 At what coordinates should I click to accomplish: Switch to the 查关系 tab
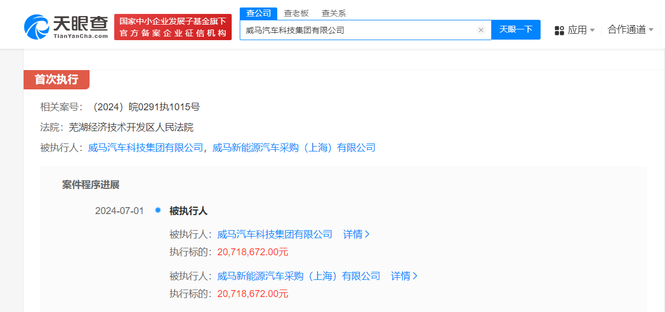tap(333, 12)
